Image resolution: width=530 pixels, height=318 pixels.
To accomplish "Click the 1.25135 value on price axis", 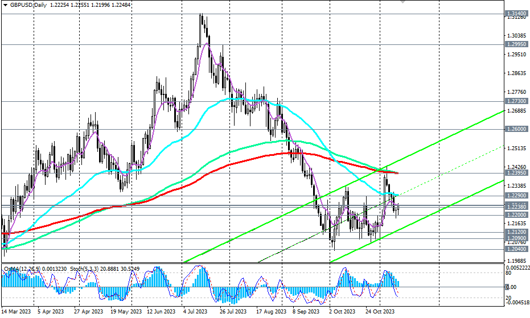I will tap(517, 148).
